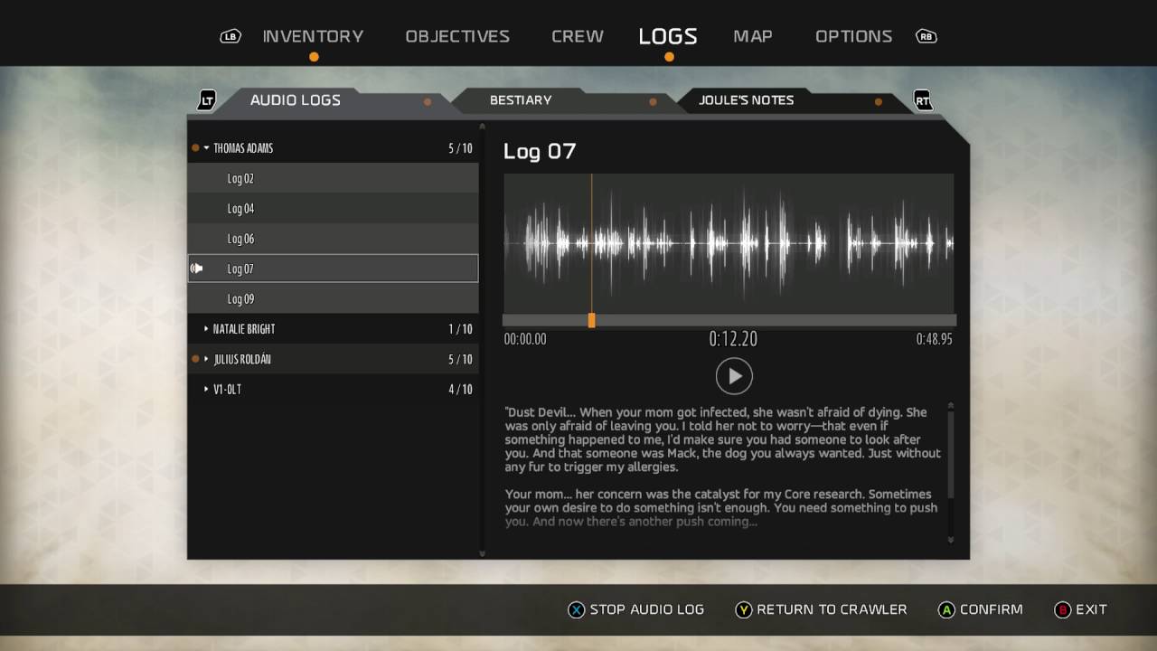Click the Thomas Adams 5 / 10 counter
This screenshot has height=651, width=1157.
pyautogui.click(x=460, y=148)
